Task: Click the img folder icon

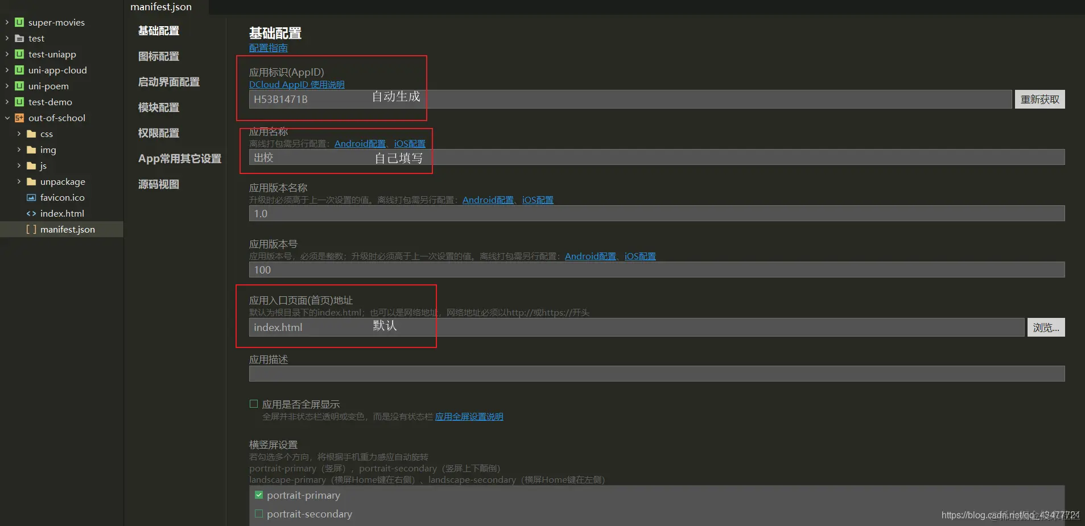Action: click(31, 150)
